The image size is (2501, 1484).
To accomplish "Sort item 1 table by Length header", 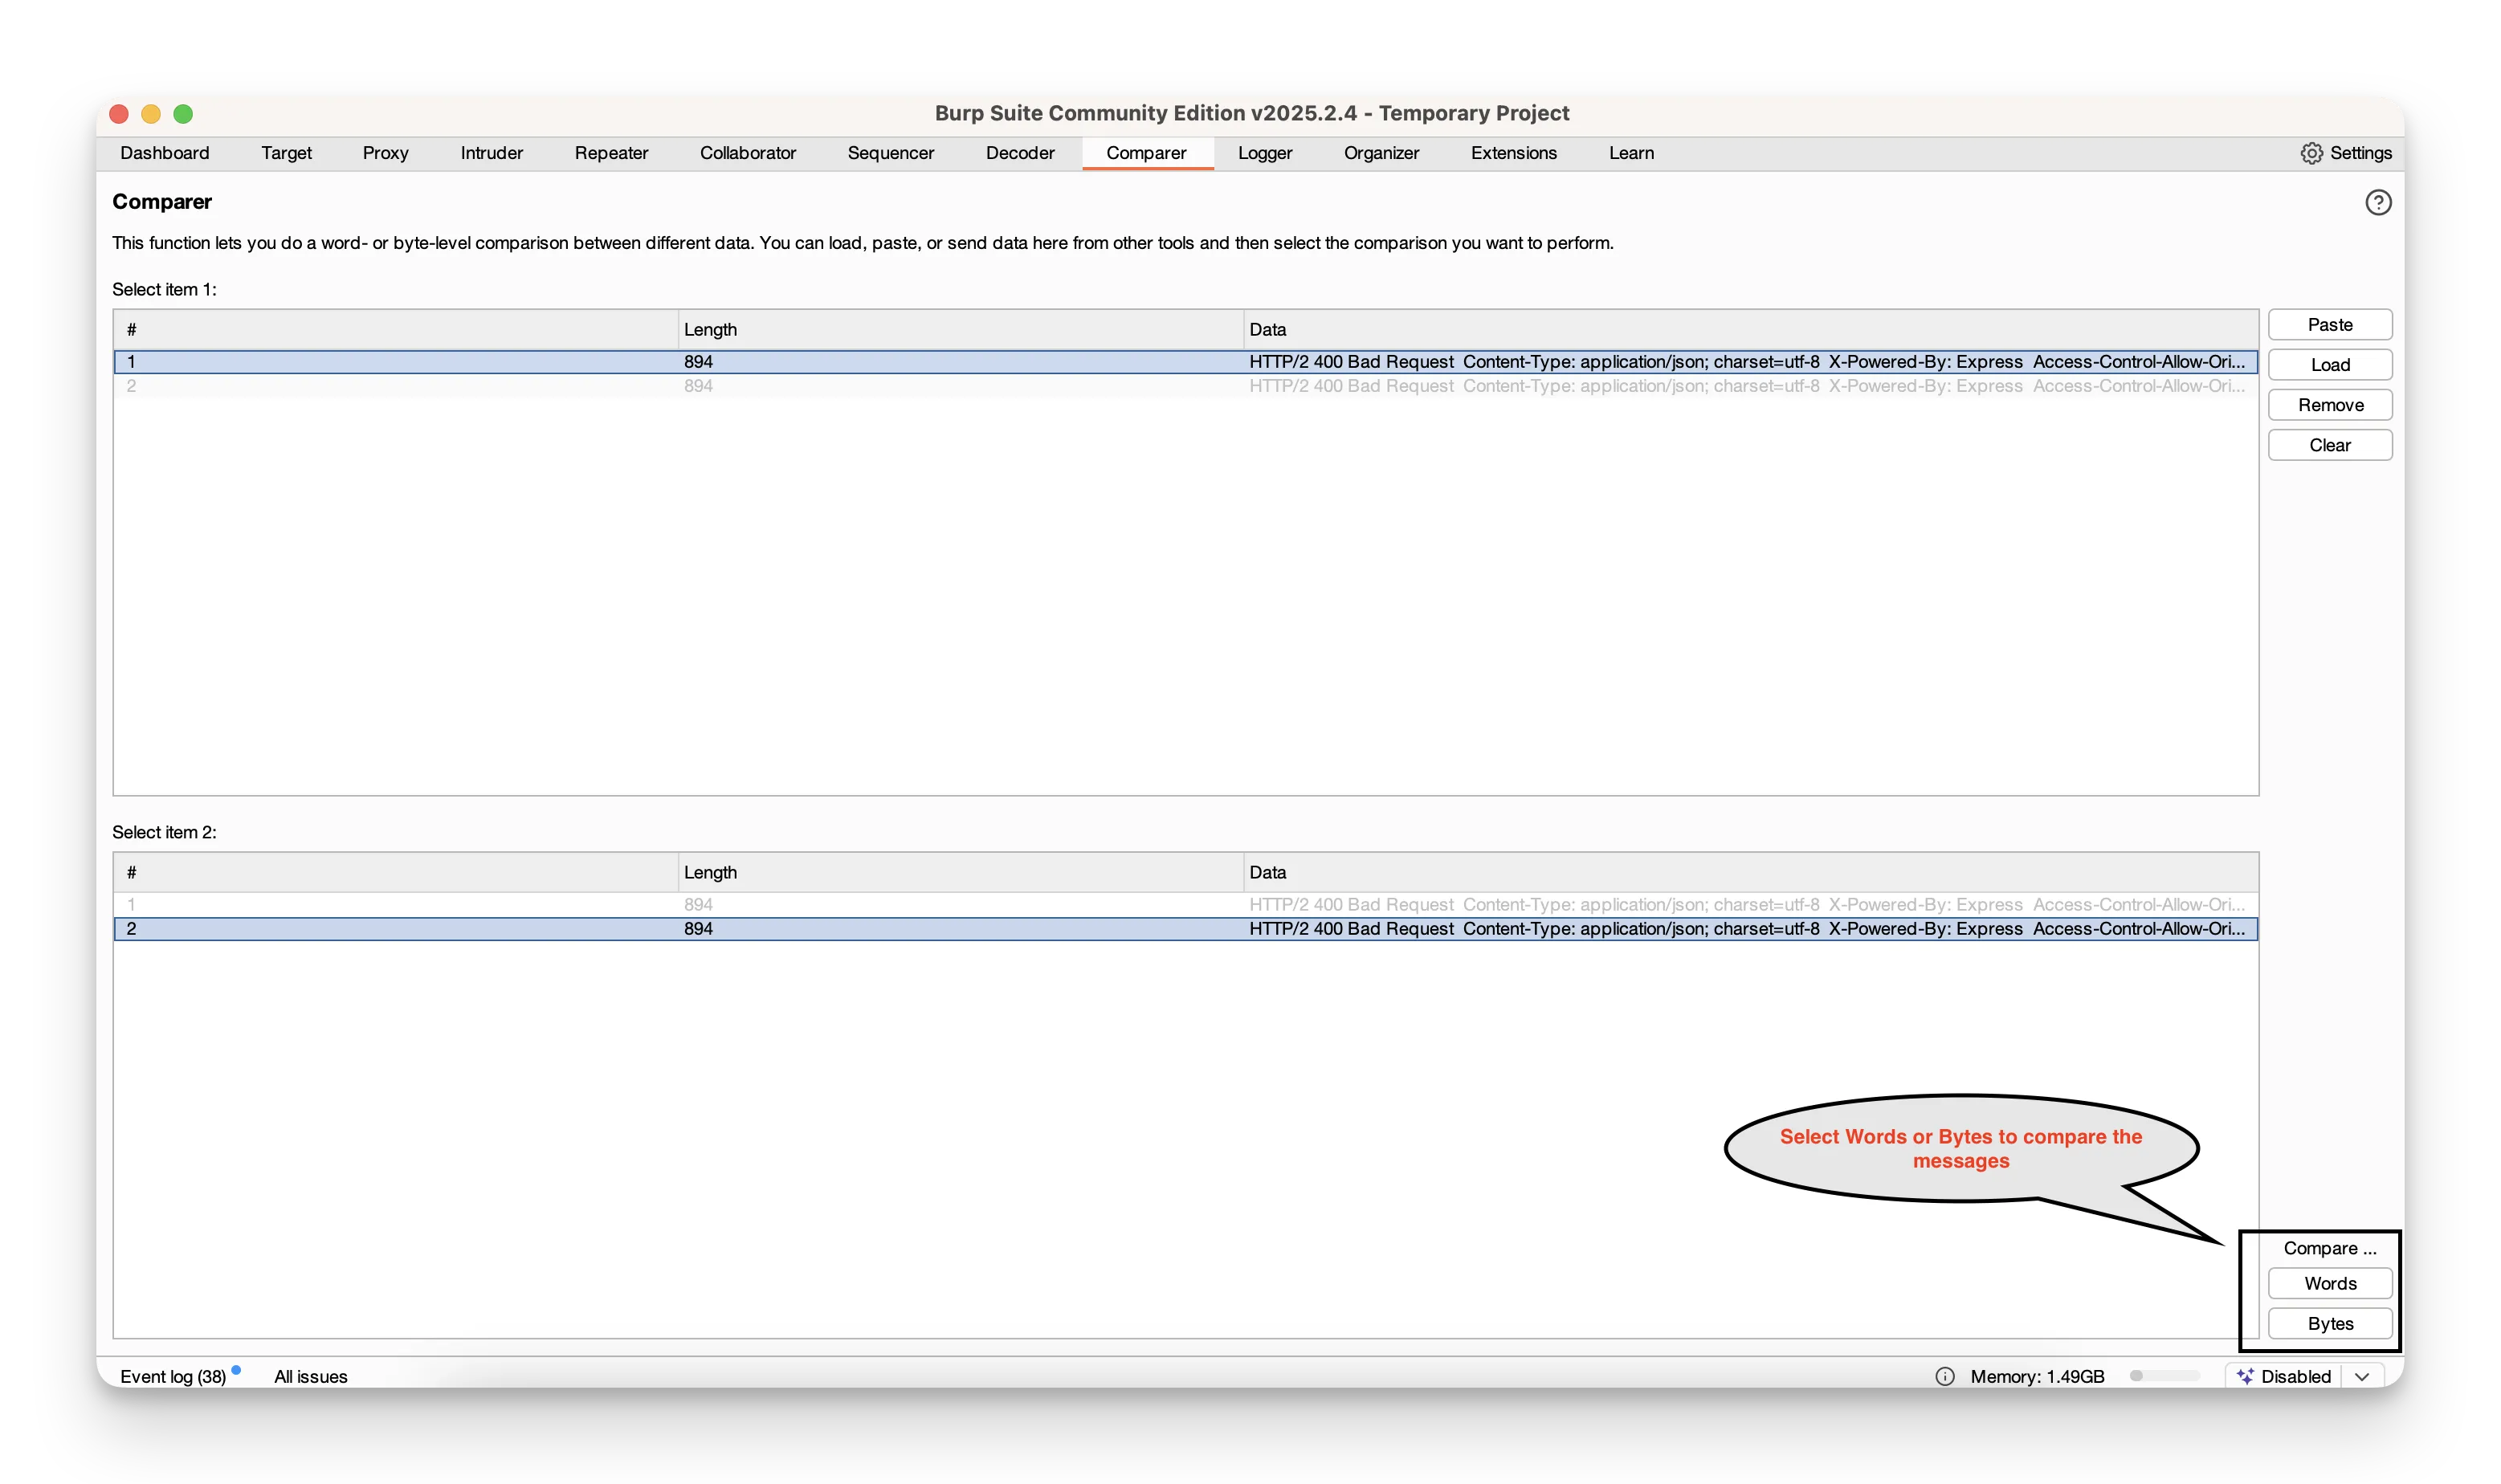I will 960,330.
